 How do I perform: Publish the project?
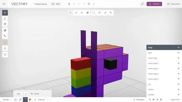coord(154,4)
